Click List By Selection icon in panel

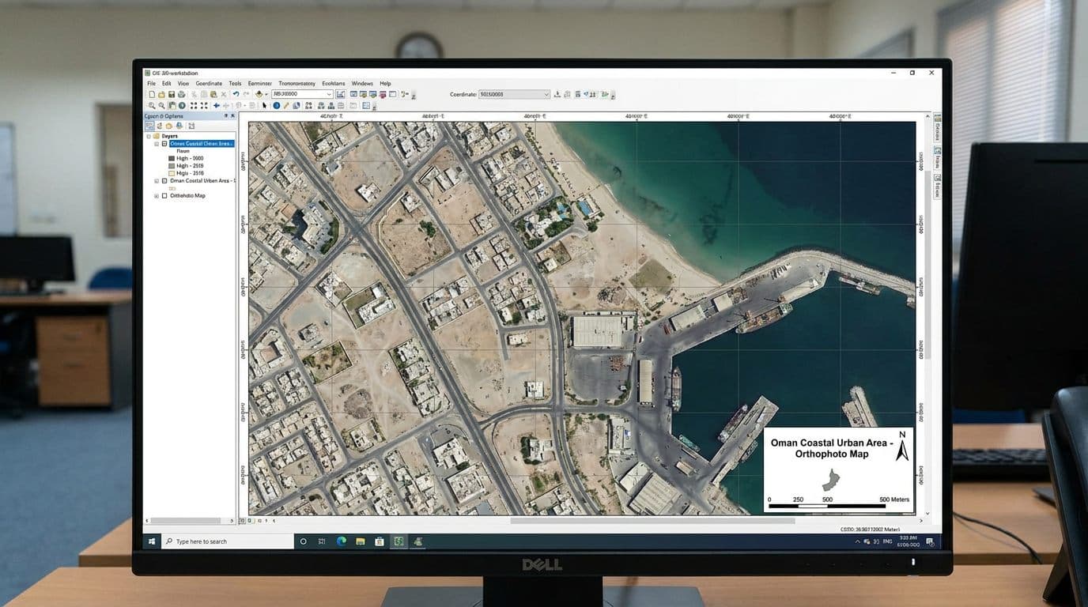(x=179, y=126)
